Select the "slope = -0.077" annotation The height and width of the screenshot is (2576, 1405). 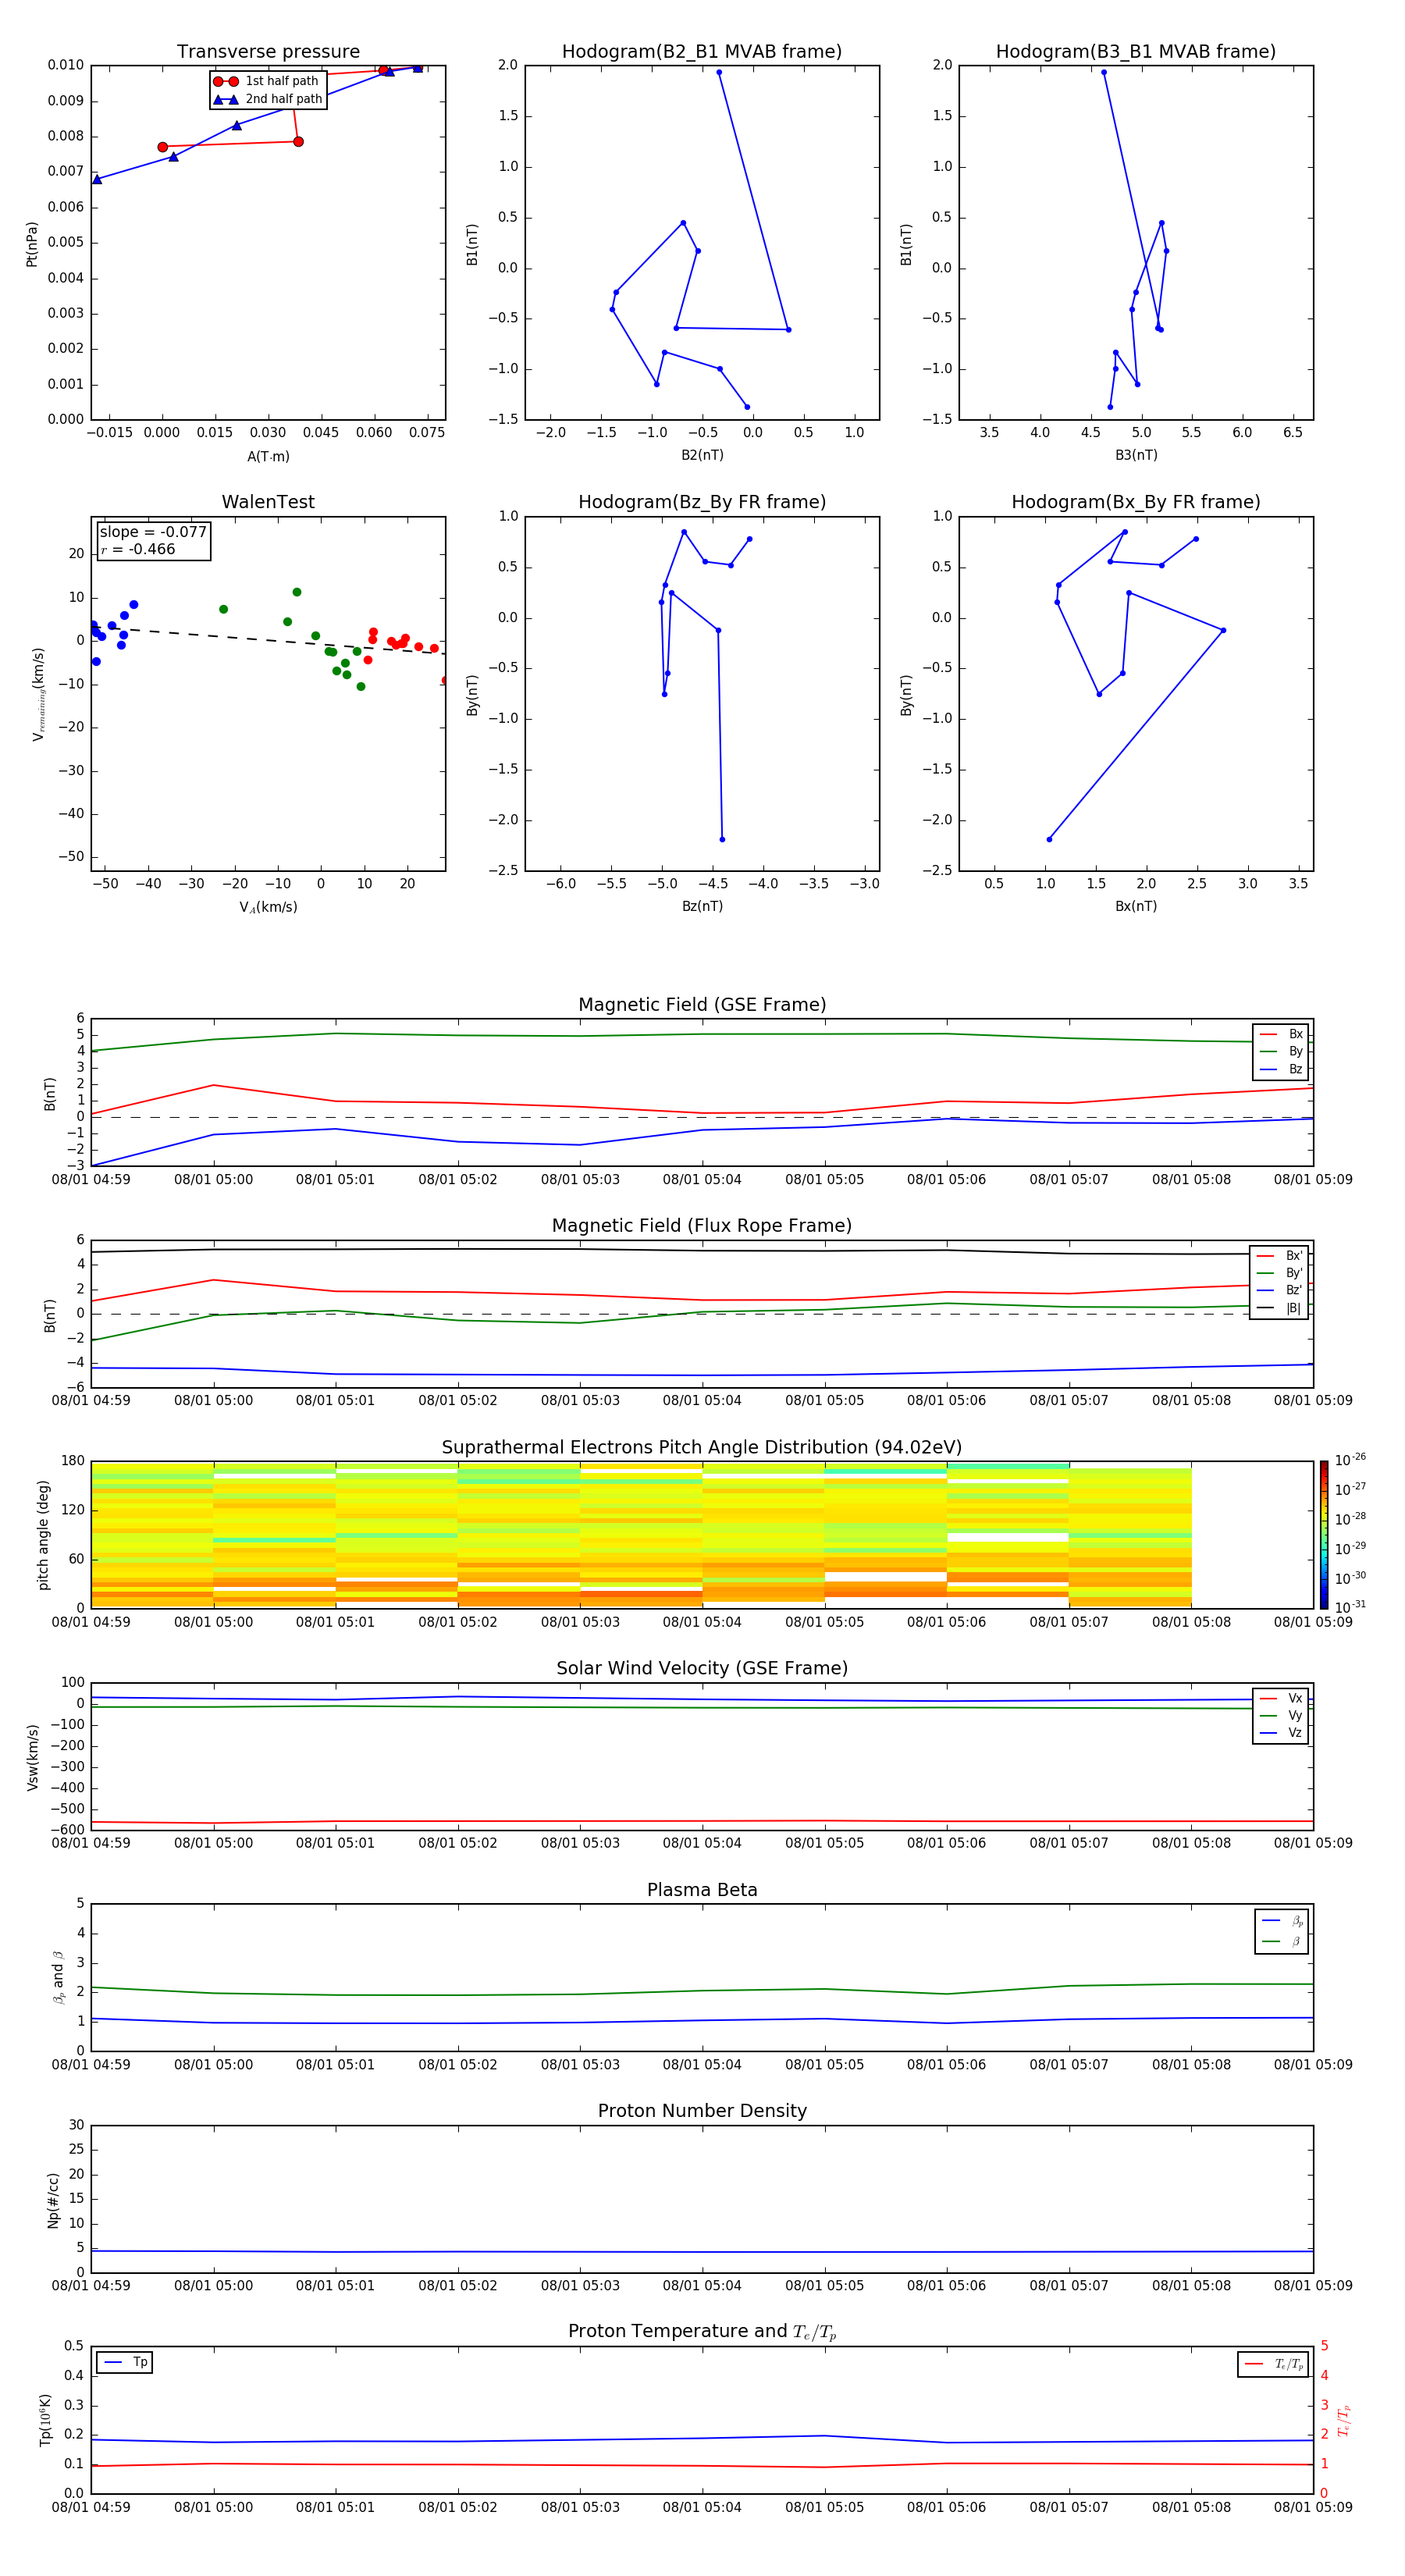click(x=153, y=532)
